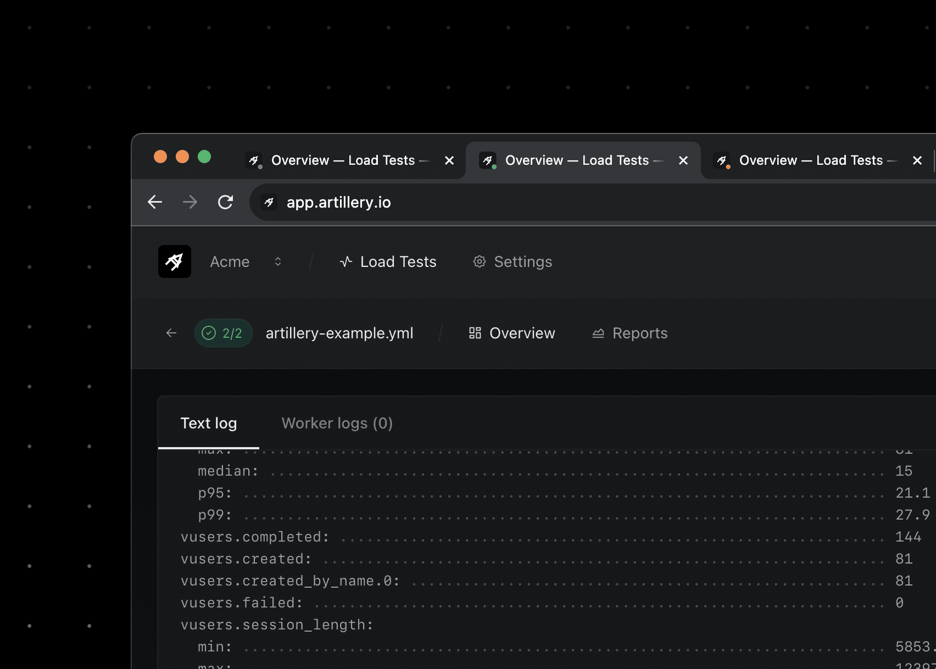The image size is (936, 669).
Task: Click the Artillery rocket logo icon
Action: point(174,261)
